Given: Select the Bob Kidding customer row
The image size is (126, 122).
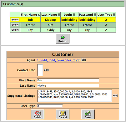Looking at the screenshot, I should point(15,20).
